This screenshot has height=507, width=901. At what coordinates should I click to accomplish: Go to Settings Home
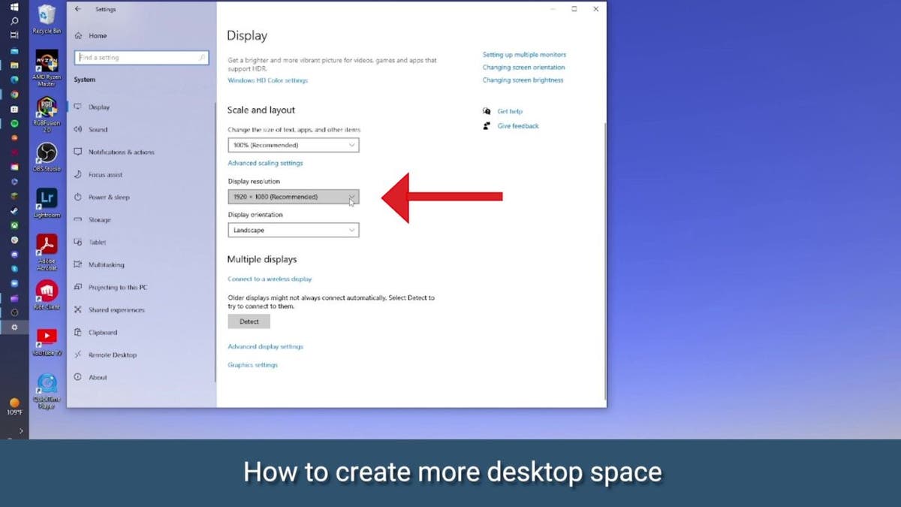[x=91, y=35]
